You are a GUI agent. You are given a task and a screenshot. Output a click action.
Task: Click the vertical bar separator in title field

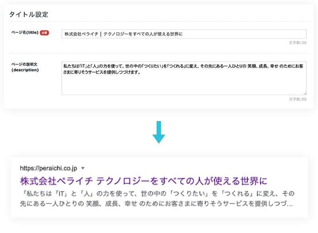[101, 34]
